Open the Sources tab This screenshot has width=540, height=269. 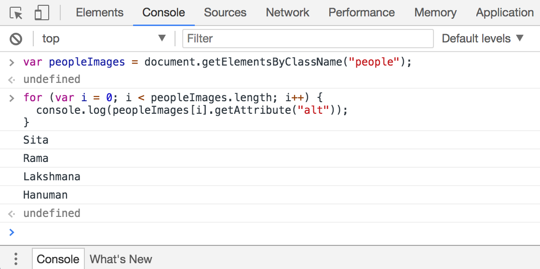click(225, 13)
